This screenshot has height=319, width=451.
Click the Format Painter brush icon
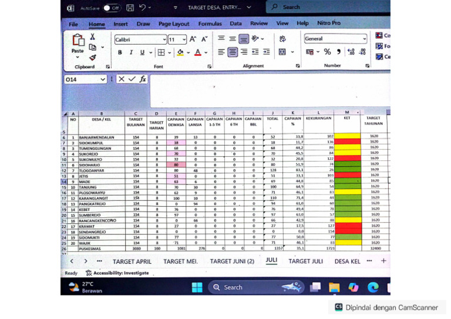coord(92,58)
